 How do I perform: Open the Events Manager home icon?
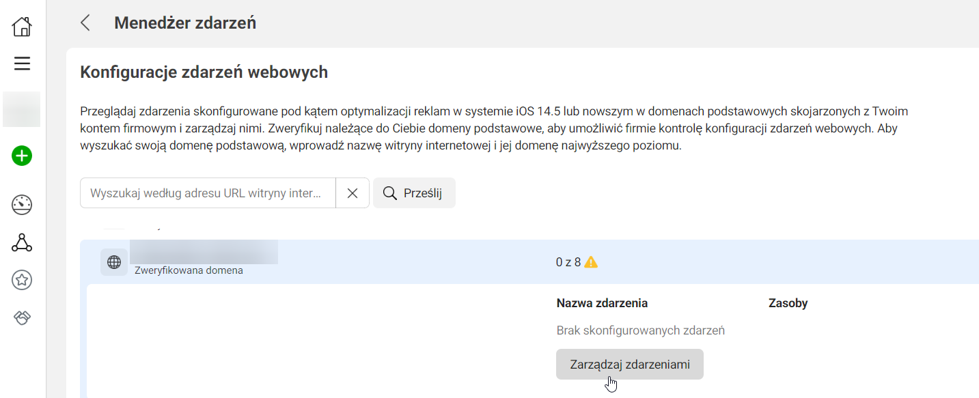point(21,26)
